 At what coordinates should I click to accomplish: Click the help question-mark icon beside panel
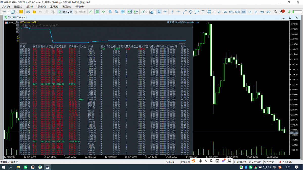pyautogui.click(x=18, y=29)
